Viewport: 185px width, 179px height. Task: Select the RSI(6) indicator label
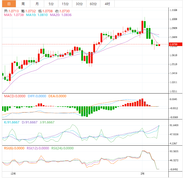pyautogui.click(x=14, y=148)
